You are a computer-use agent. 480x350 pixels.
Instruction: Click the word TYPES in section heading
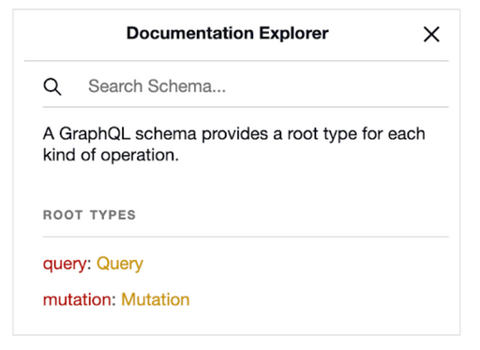click(112, 215)
